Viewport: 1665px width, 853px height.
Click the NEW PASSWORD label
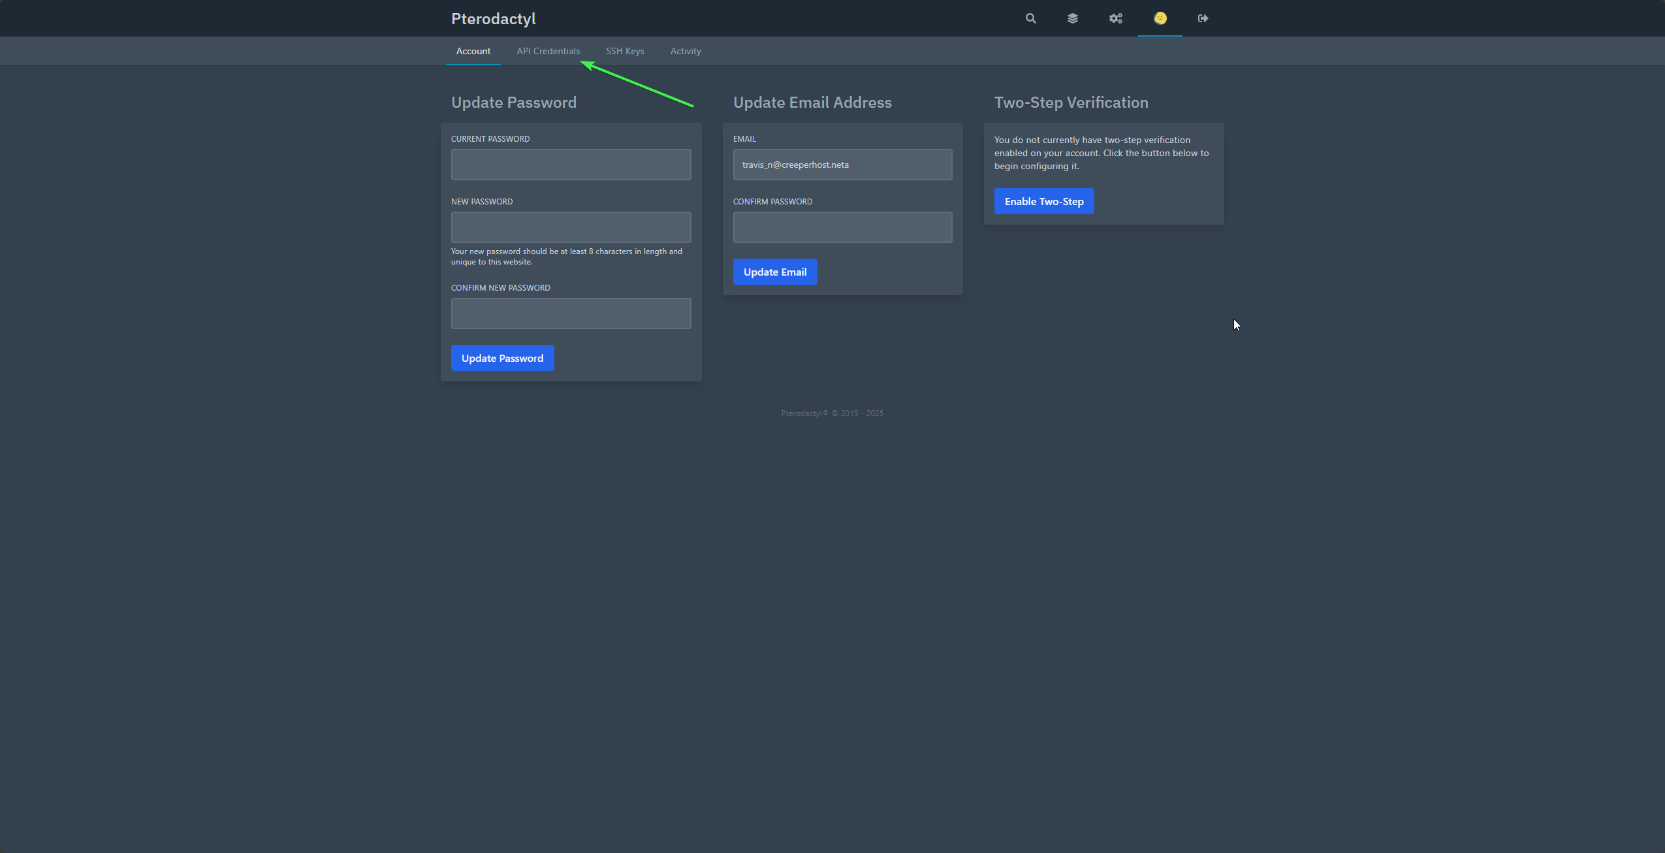pyautogui.click(x=482, y=202)
